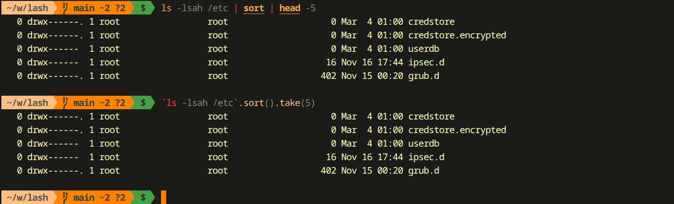Click the "402" file size in the first listing
This screenshot has width=674, height=204.
point(329,76)
